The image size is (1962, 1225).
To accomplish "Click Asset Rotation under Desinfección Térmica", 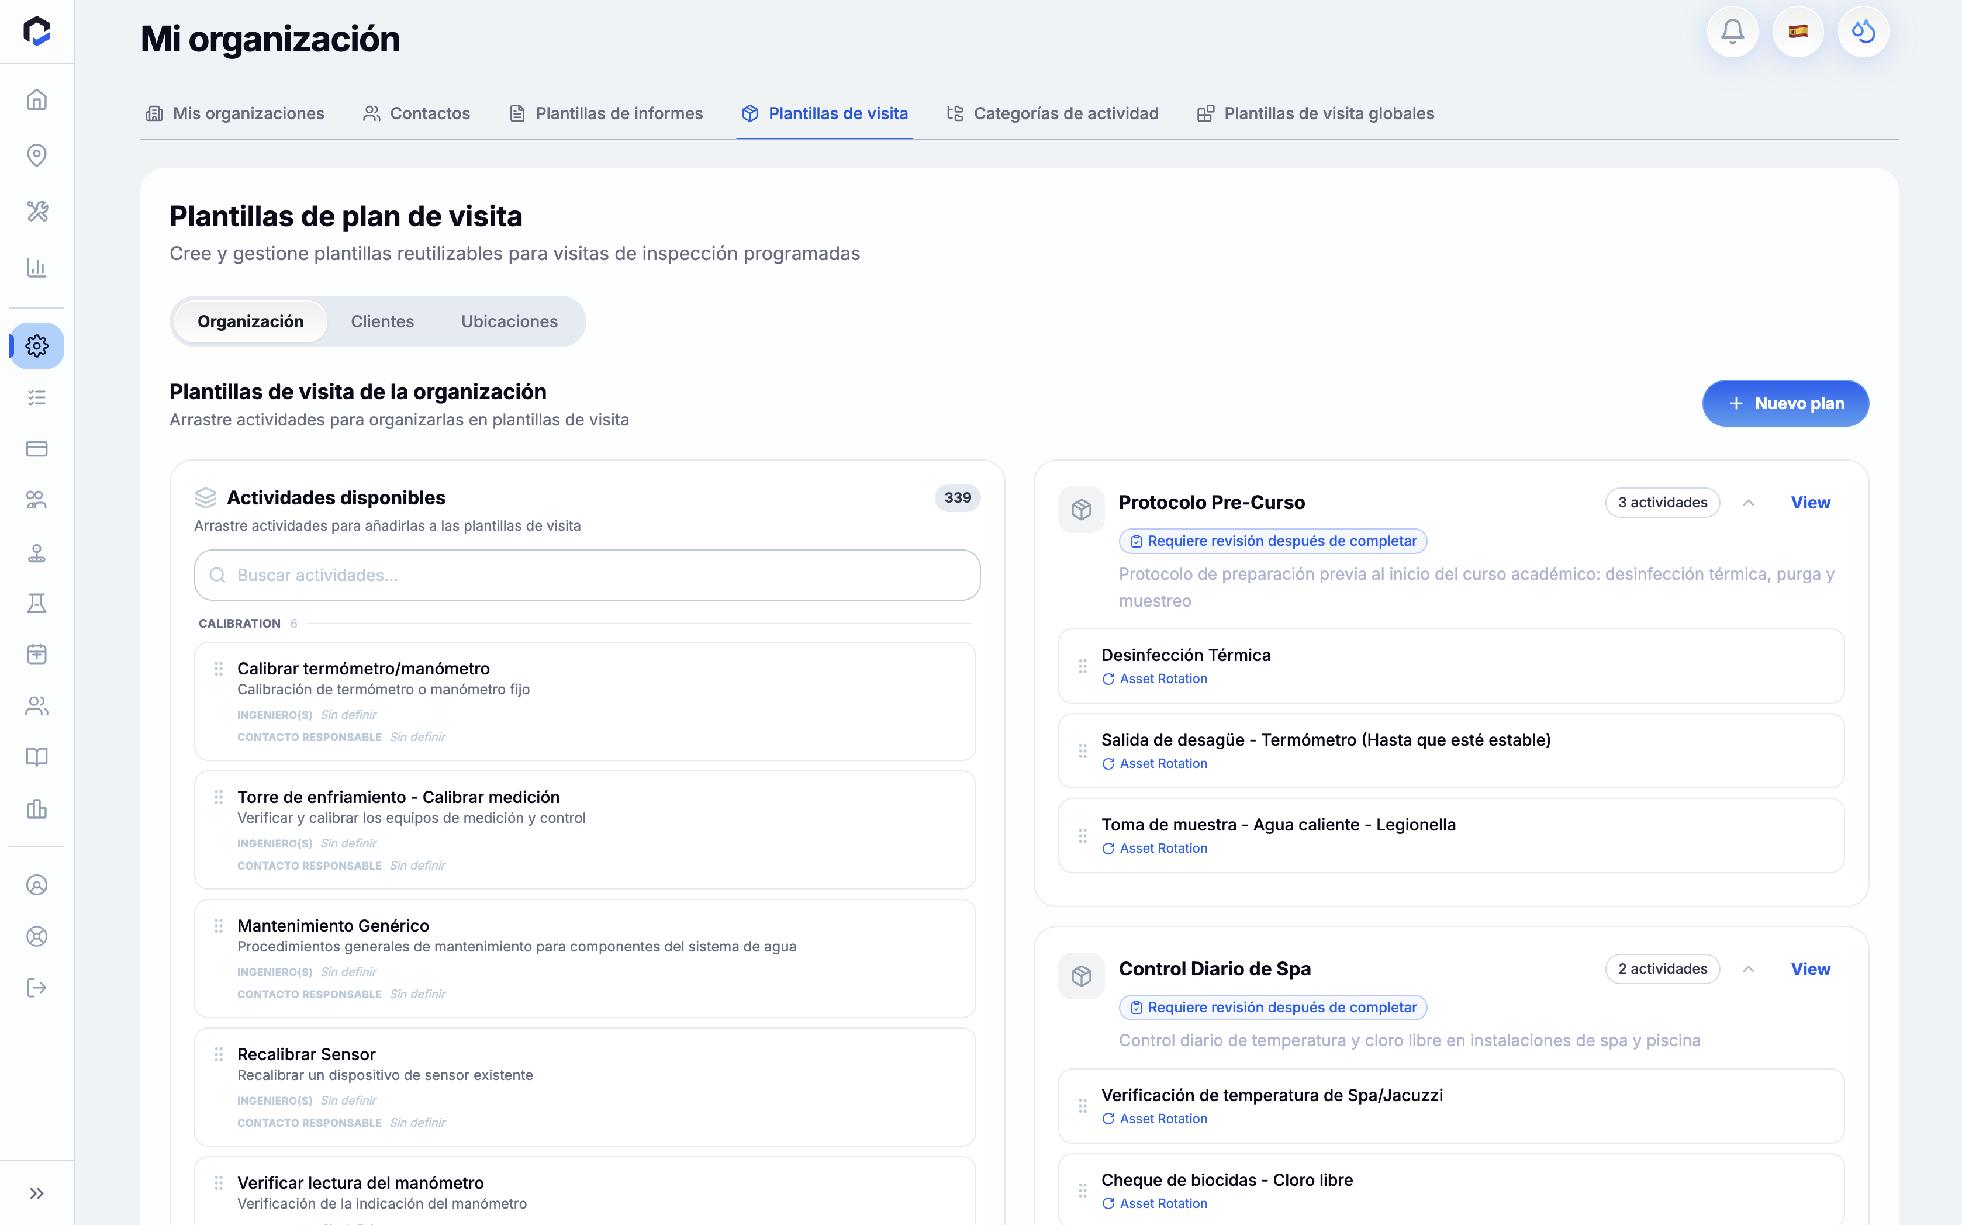I will 1155,679.
